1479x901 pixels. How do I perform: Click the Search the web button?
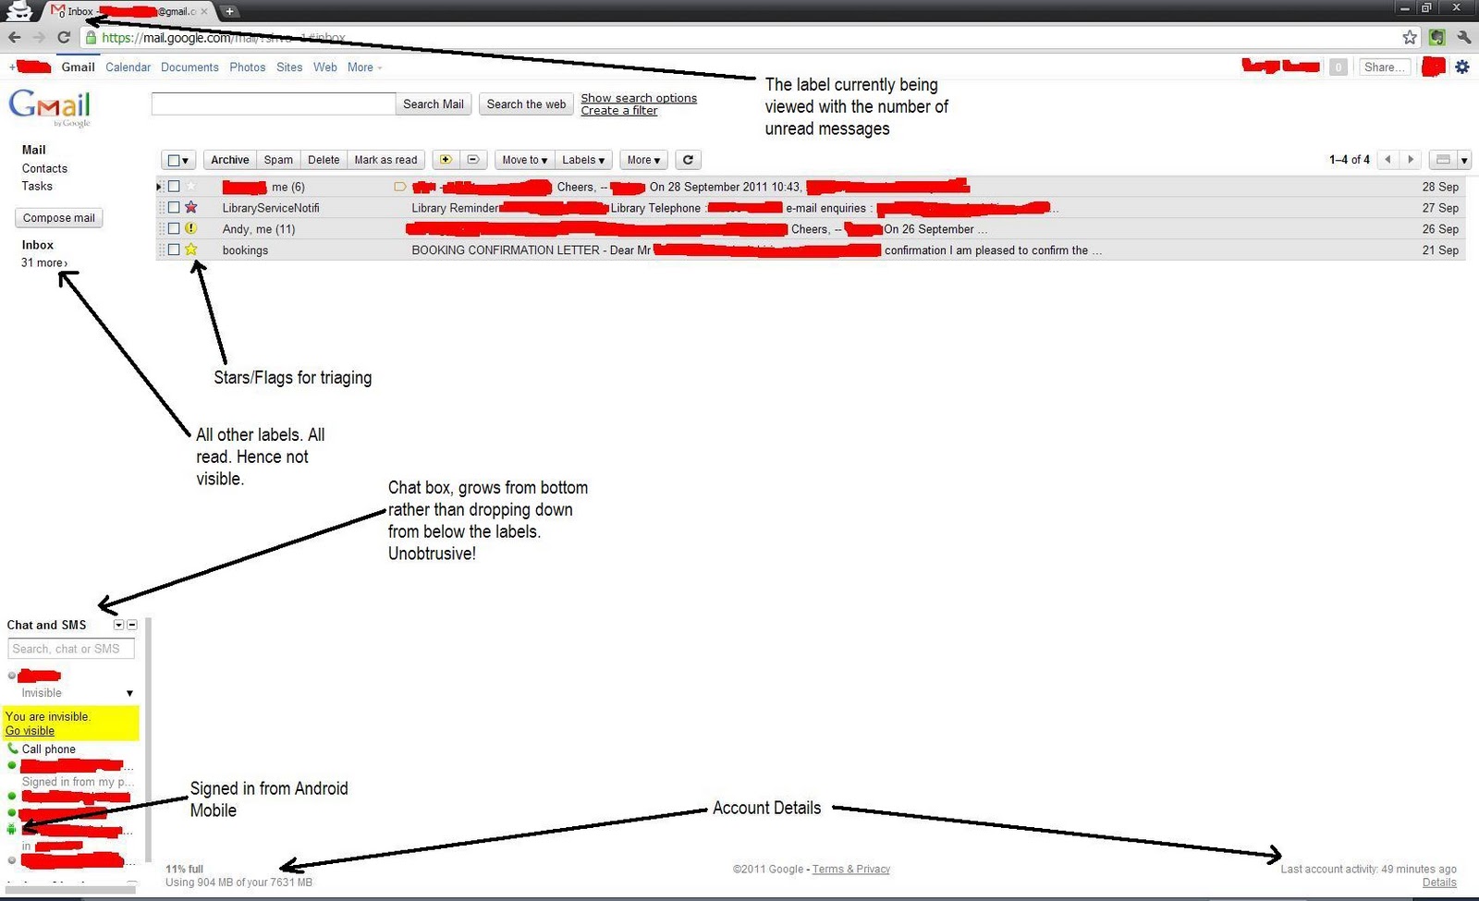click(x=526, y=104)
